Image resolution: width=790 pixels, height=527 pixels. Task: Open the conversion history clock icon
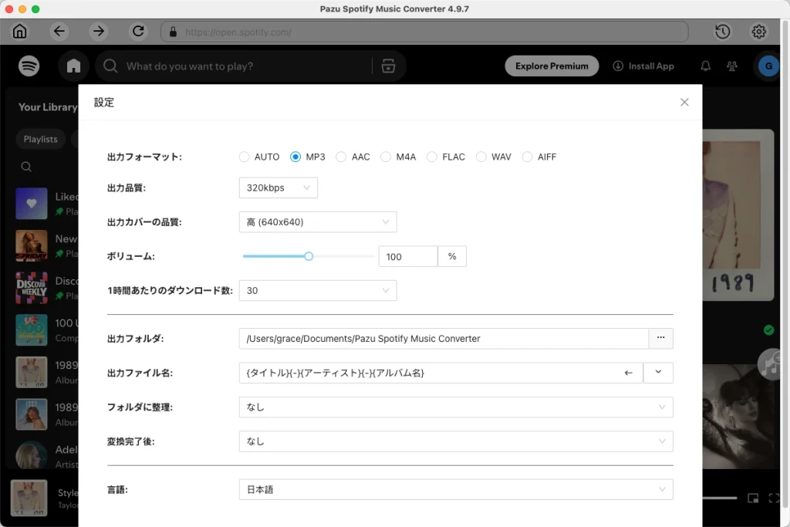[722, 31]
